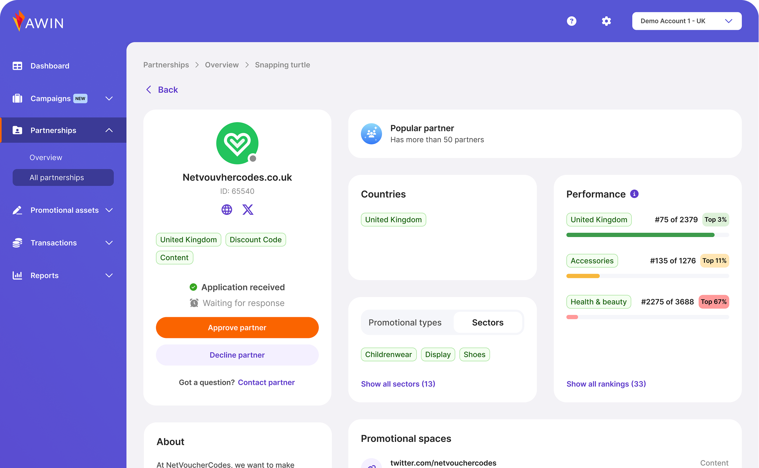Show all sectors (13)
Screen dimensions: 759x468
click(398, 384)
